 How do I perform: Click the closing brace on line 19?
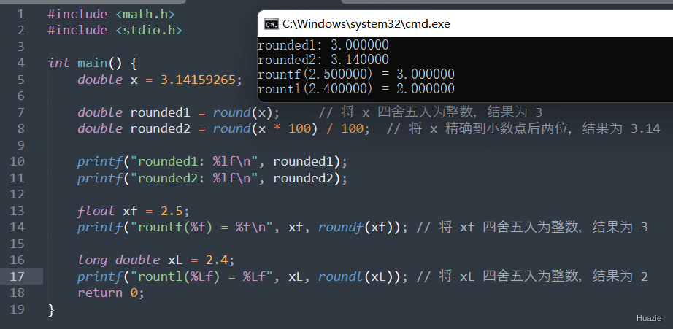(x=52, y=309)
